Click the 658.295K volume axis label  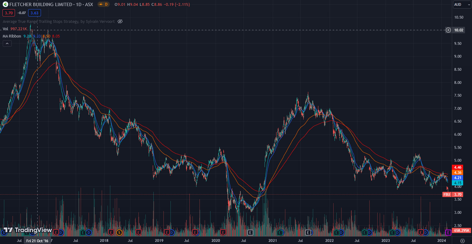(461, 230)
